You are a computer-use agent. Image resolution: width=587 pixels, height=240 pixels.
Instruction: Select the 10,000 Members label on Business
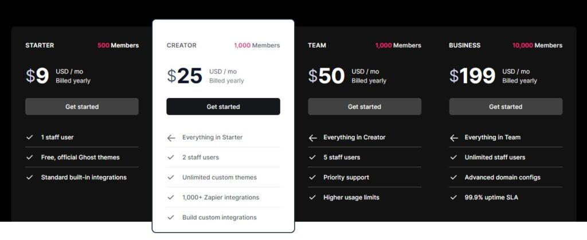(x=537, y=45)
